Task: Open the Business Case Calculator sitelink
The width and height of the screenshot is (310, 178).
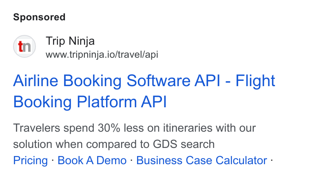Action: point(201,160)
